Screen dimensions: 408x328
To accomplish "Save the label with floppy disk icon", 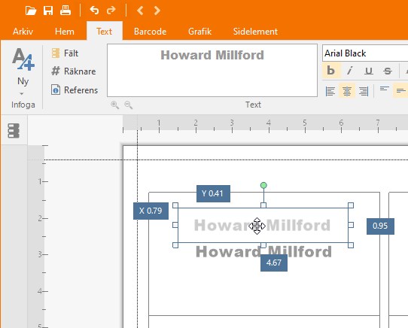I will click(48, 11).
